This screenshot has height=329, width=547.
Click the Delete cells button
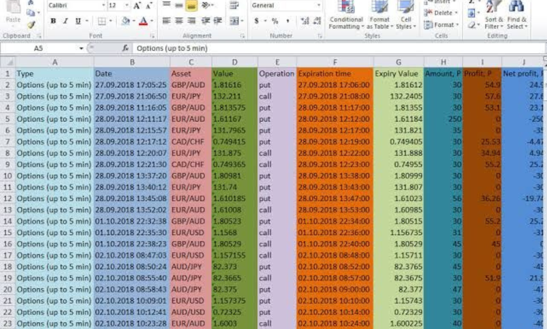click(x=443, y=13)
